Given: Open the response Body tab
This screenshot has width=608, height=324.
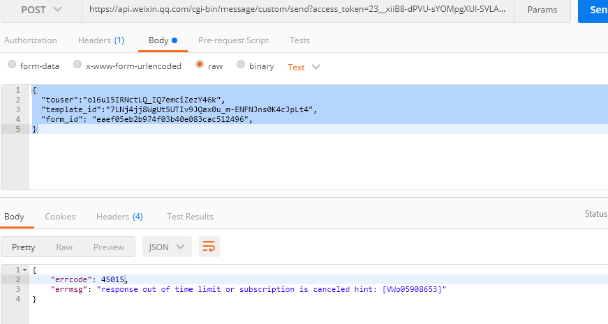Looking at the screenshot, I should pos(15,217).
